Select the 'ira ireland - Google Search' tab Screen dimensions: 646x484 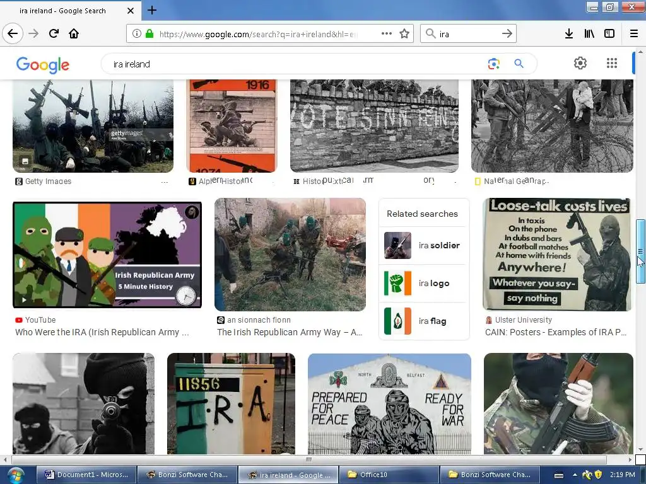71,11
